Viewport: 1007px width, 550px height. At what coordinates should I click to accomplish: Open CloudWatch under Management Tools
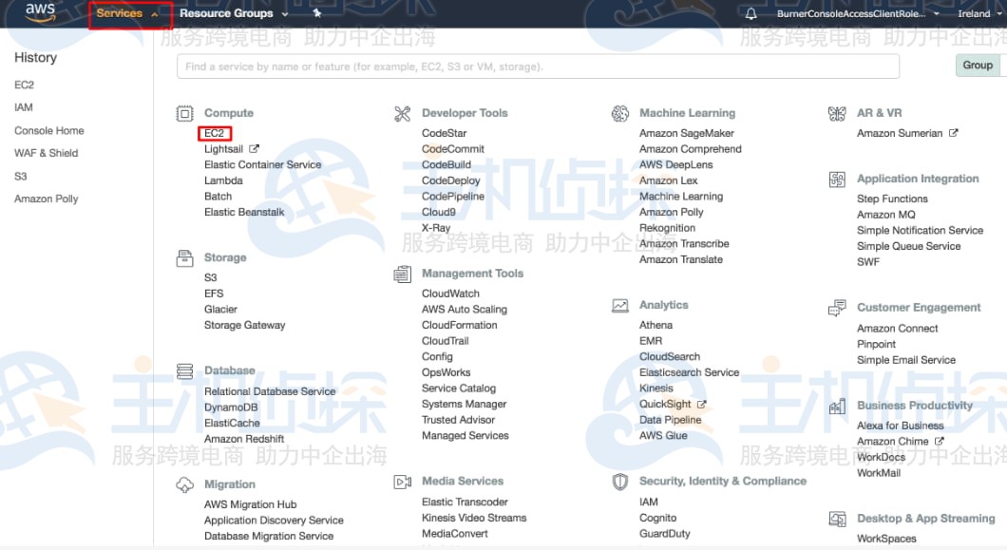tap(451, 294)
